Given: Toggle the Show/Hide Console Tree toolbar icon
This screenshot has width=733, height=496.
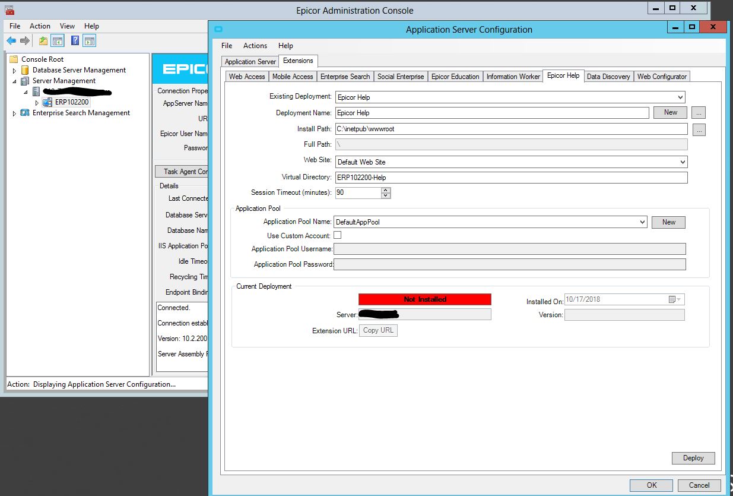Looking at the screenshot, I should 58,41.
